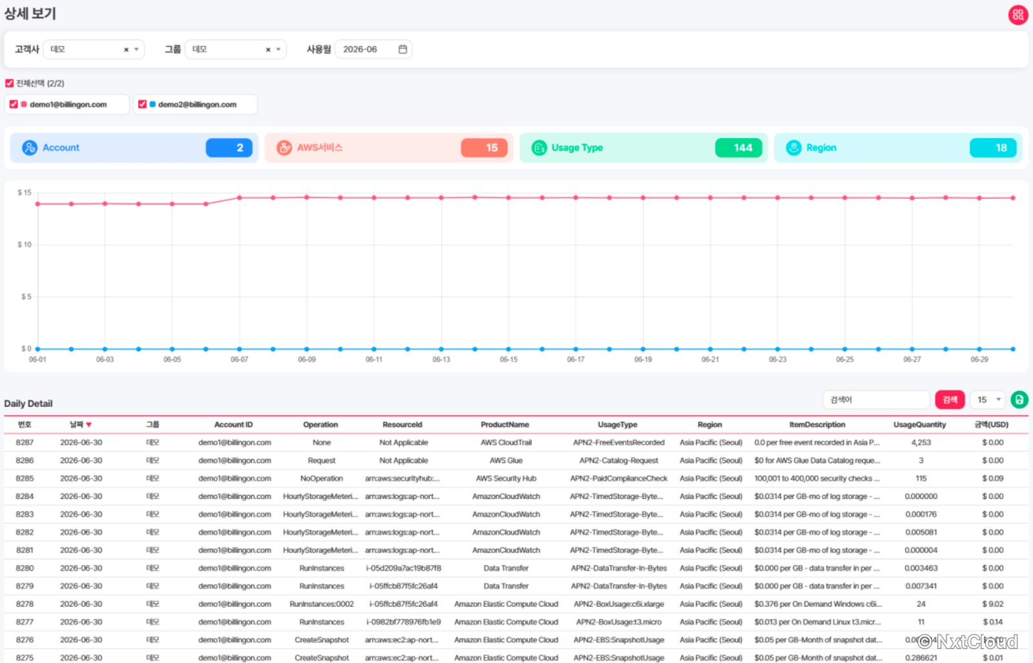Click the AWS Security Hub product cell
1033x663 pixels.
click(x=506, y=479)
